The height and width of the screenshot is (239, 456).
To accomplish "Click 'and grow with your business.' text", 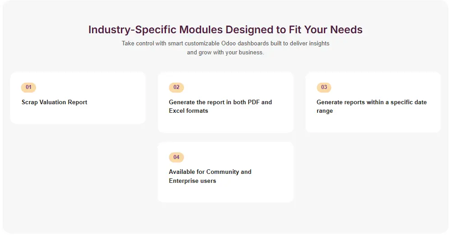I will pos(225,53).
